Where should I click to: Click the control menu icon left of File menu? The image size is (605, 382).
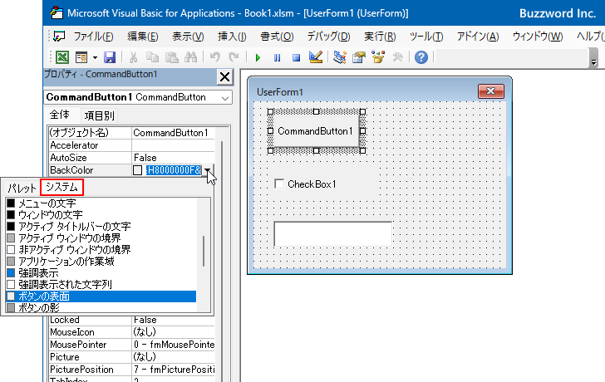click(x=59, y=37)
